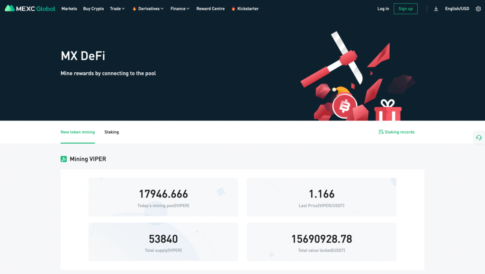Image resolution: width=485 pixels, height=274 pixels.
Task: Click the Log in link
Action: [x=383, y=9]
